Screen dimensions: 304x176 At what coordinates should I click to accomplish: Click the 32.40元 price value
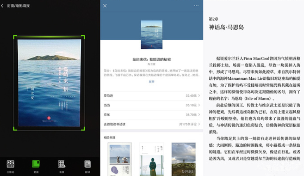click(x=191, y=96)
